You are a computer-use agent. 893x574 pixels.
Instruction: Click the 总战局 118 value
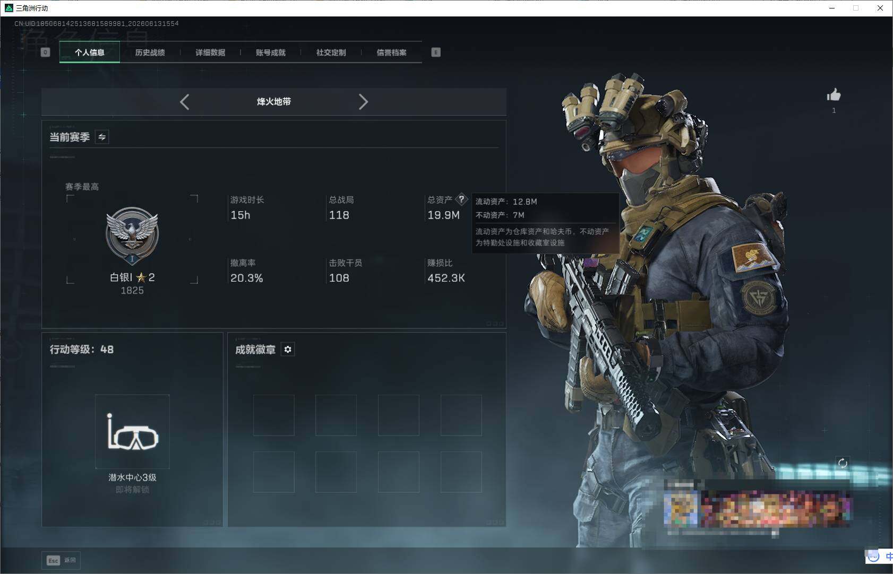[339, 215]
